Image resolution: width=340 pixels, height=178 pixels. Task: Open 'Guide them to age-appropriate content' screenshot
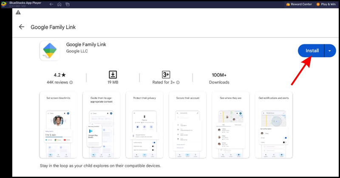(101, 125)
